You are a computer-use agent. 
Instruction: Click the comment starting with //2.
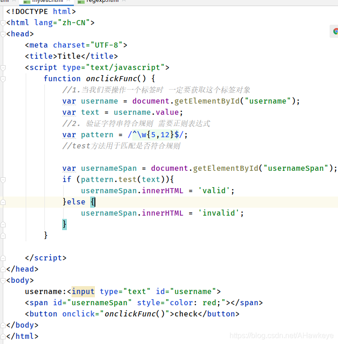(136, 124)
